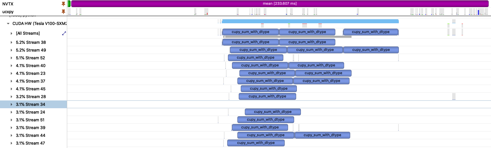491x148 pixels.
Task: Unpin the ucxpy row pin icon
Action: point(63,11)
